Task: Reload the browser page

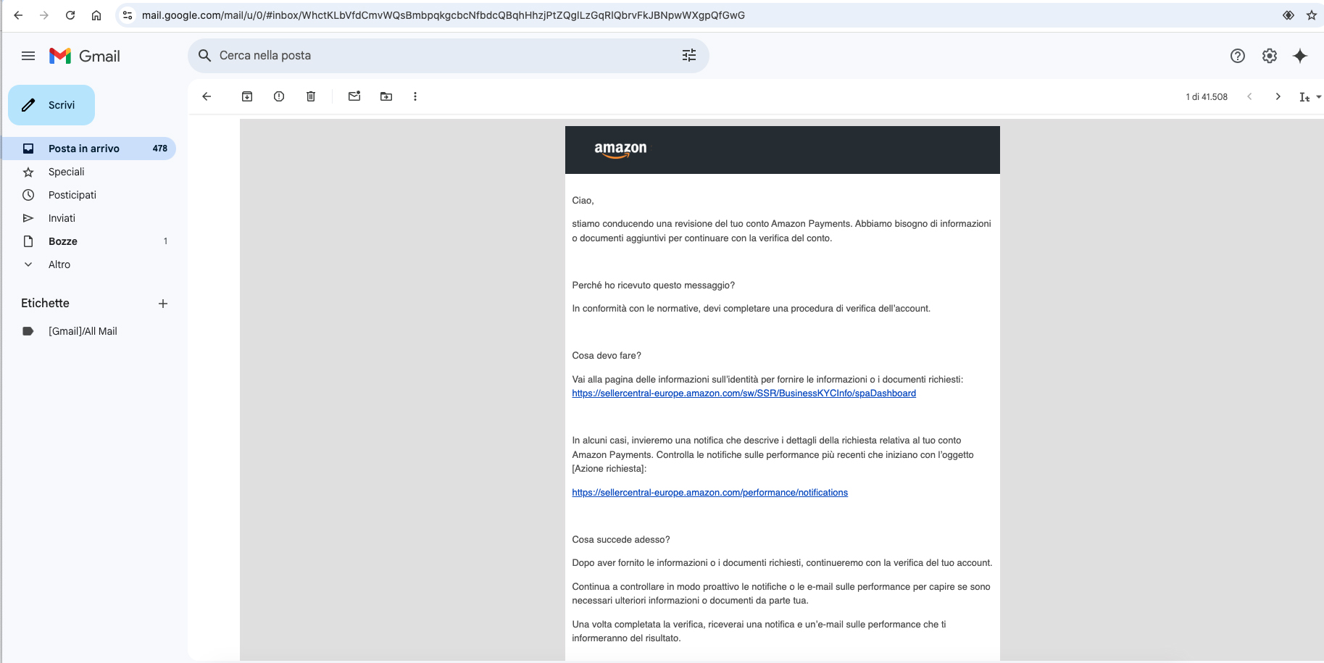Action: (x=70, y=15)
